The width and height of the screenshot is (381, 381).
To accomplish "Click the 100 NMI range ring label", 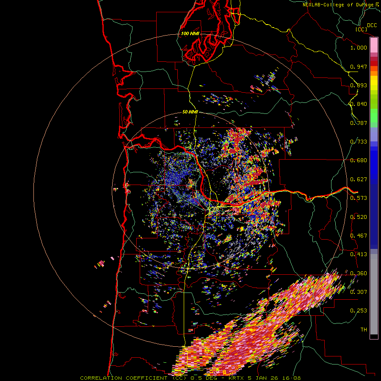I will pyautogui.click(x=190, y=33).
